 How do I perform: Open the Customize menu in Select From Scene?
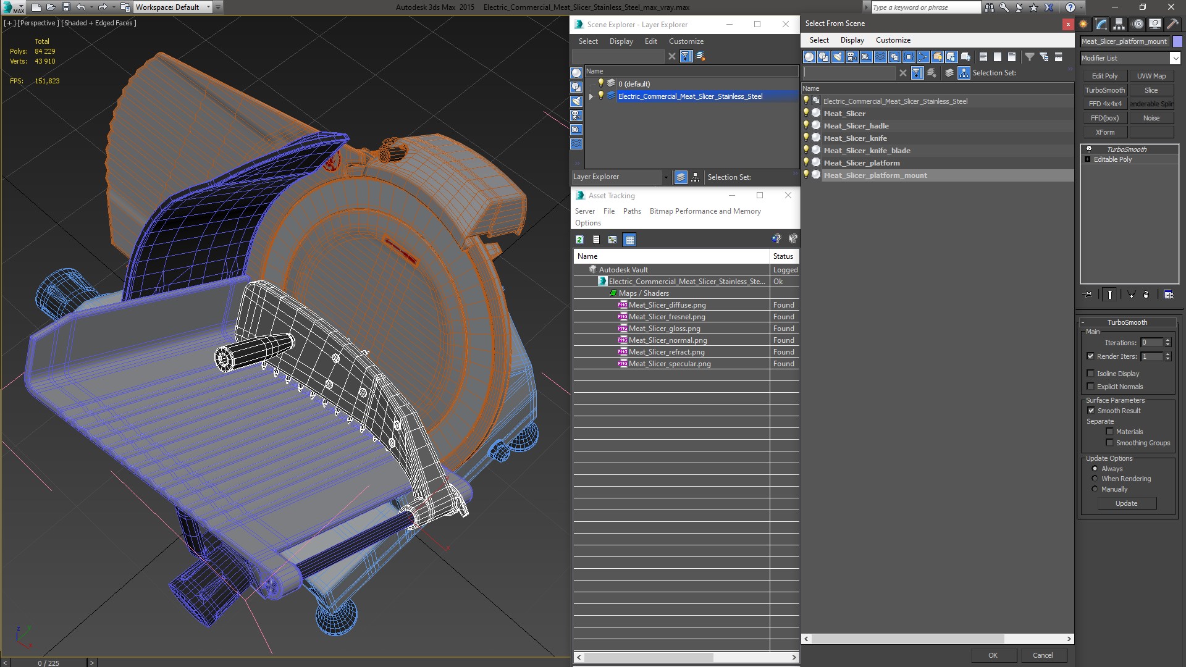click(893, 40)
